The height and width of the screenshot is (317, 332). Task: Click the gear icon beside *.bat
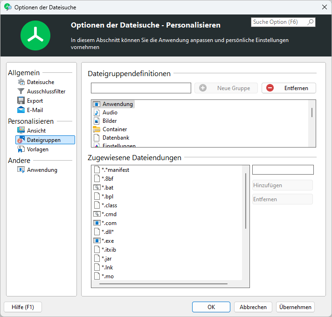pos(97,187)
